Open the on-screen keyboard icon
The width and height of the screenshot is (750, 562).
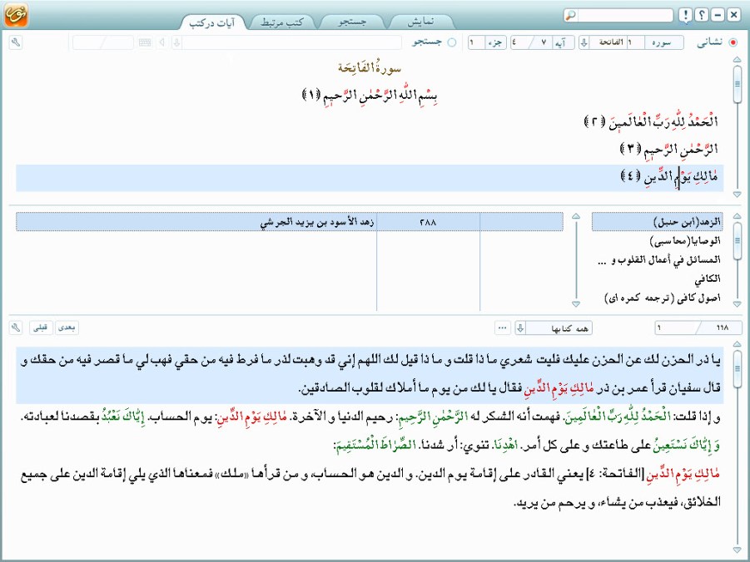click(145, 42)
